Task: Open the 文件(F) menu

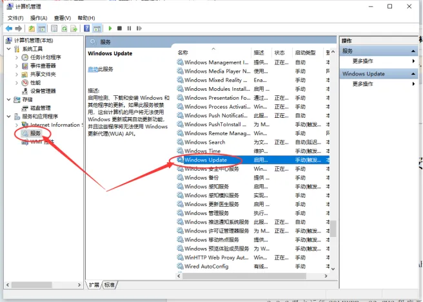Action: point(15,18)
